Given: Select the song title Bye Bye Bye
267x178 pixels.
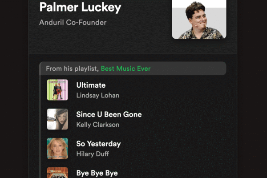Looking at the screenshot, I should [x=97, y=173].
